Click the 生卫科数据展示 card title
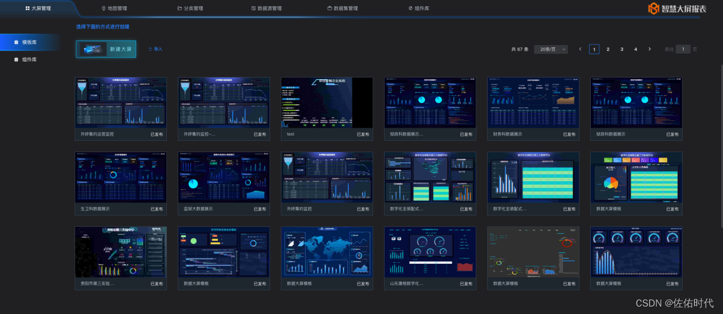Viewport: 723px width, 314px height. (x=95, y=209)
